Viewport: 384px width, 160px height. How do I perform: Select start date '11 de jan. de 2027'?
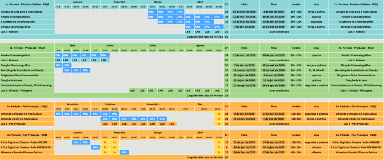pos(244,142)
